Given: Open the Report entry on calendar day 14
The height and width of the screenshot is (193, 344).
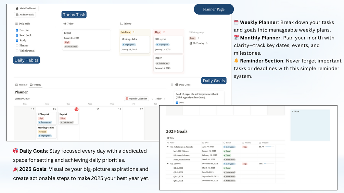Looking at the screenshot, I should pos(68,118).
